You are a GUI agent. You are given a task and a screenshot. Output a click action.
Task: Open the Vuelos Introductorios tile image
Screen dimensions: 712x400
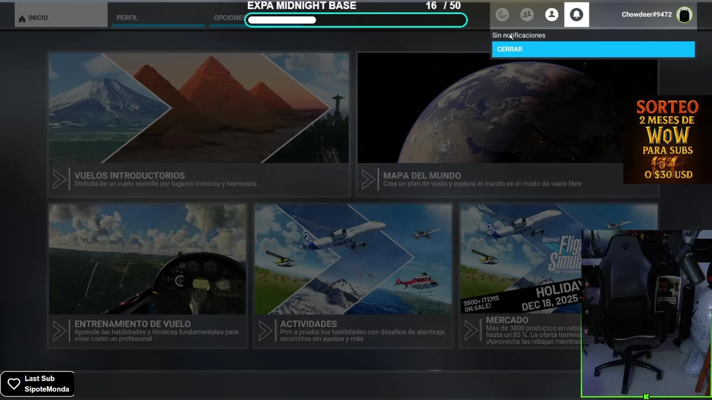[x=199, y=108]
